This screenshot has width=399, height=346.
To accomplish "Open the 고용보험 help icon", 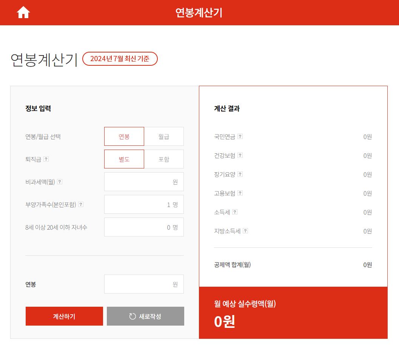I will (240, 193).
